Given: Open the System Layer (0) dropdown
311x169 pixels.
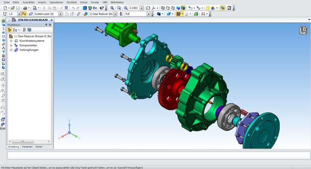Looking at the screenshot, I should pos(60,14).
